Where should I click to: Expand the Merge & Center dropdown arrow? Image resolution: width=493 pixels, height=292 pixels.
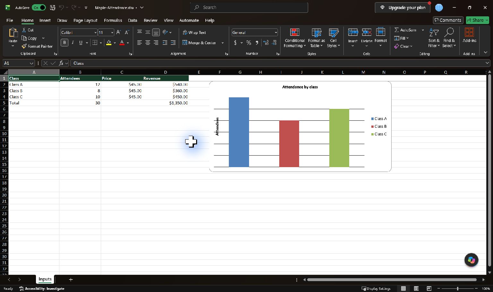point(222,43)
